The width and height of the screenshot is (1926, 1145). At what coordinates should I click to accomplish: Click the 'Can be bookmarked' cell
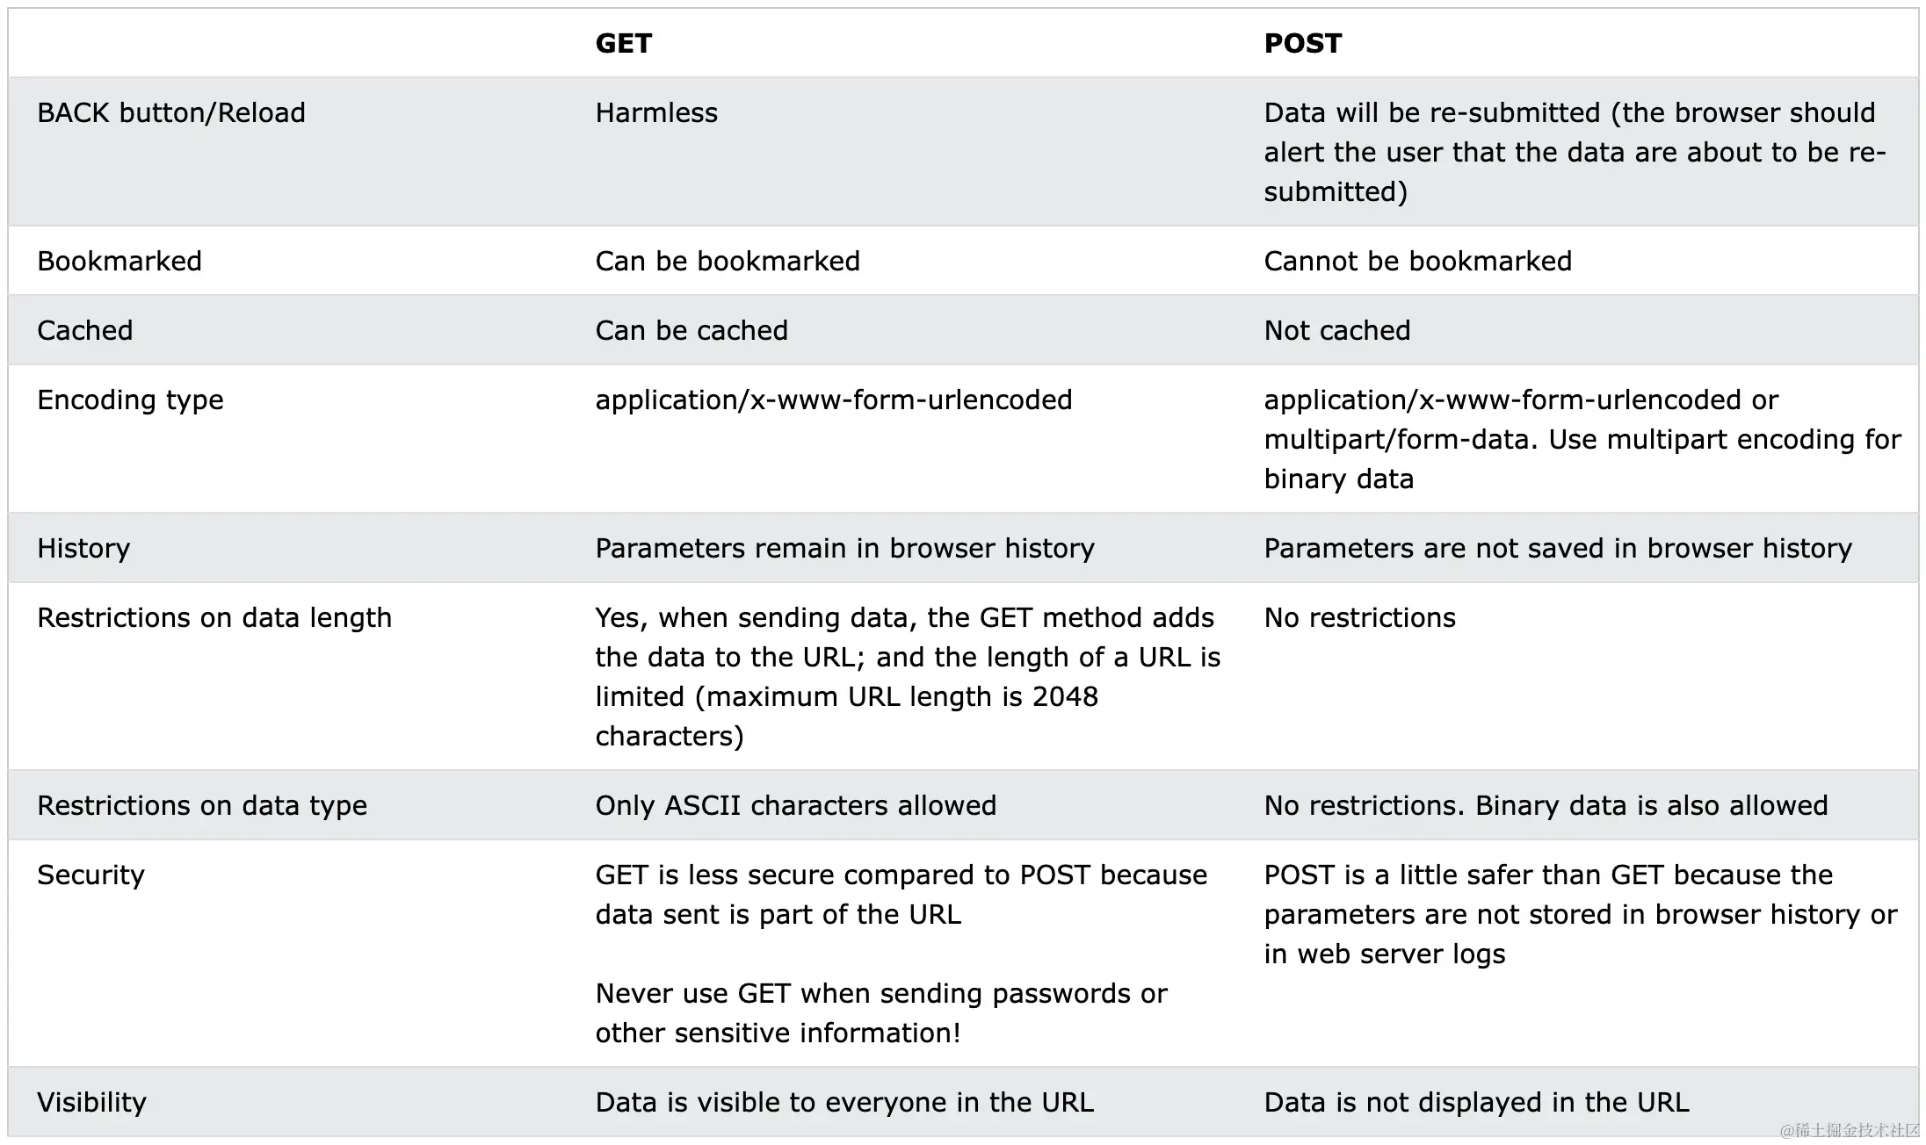click(728, 261)
